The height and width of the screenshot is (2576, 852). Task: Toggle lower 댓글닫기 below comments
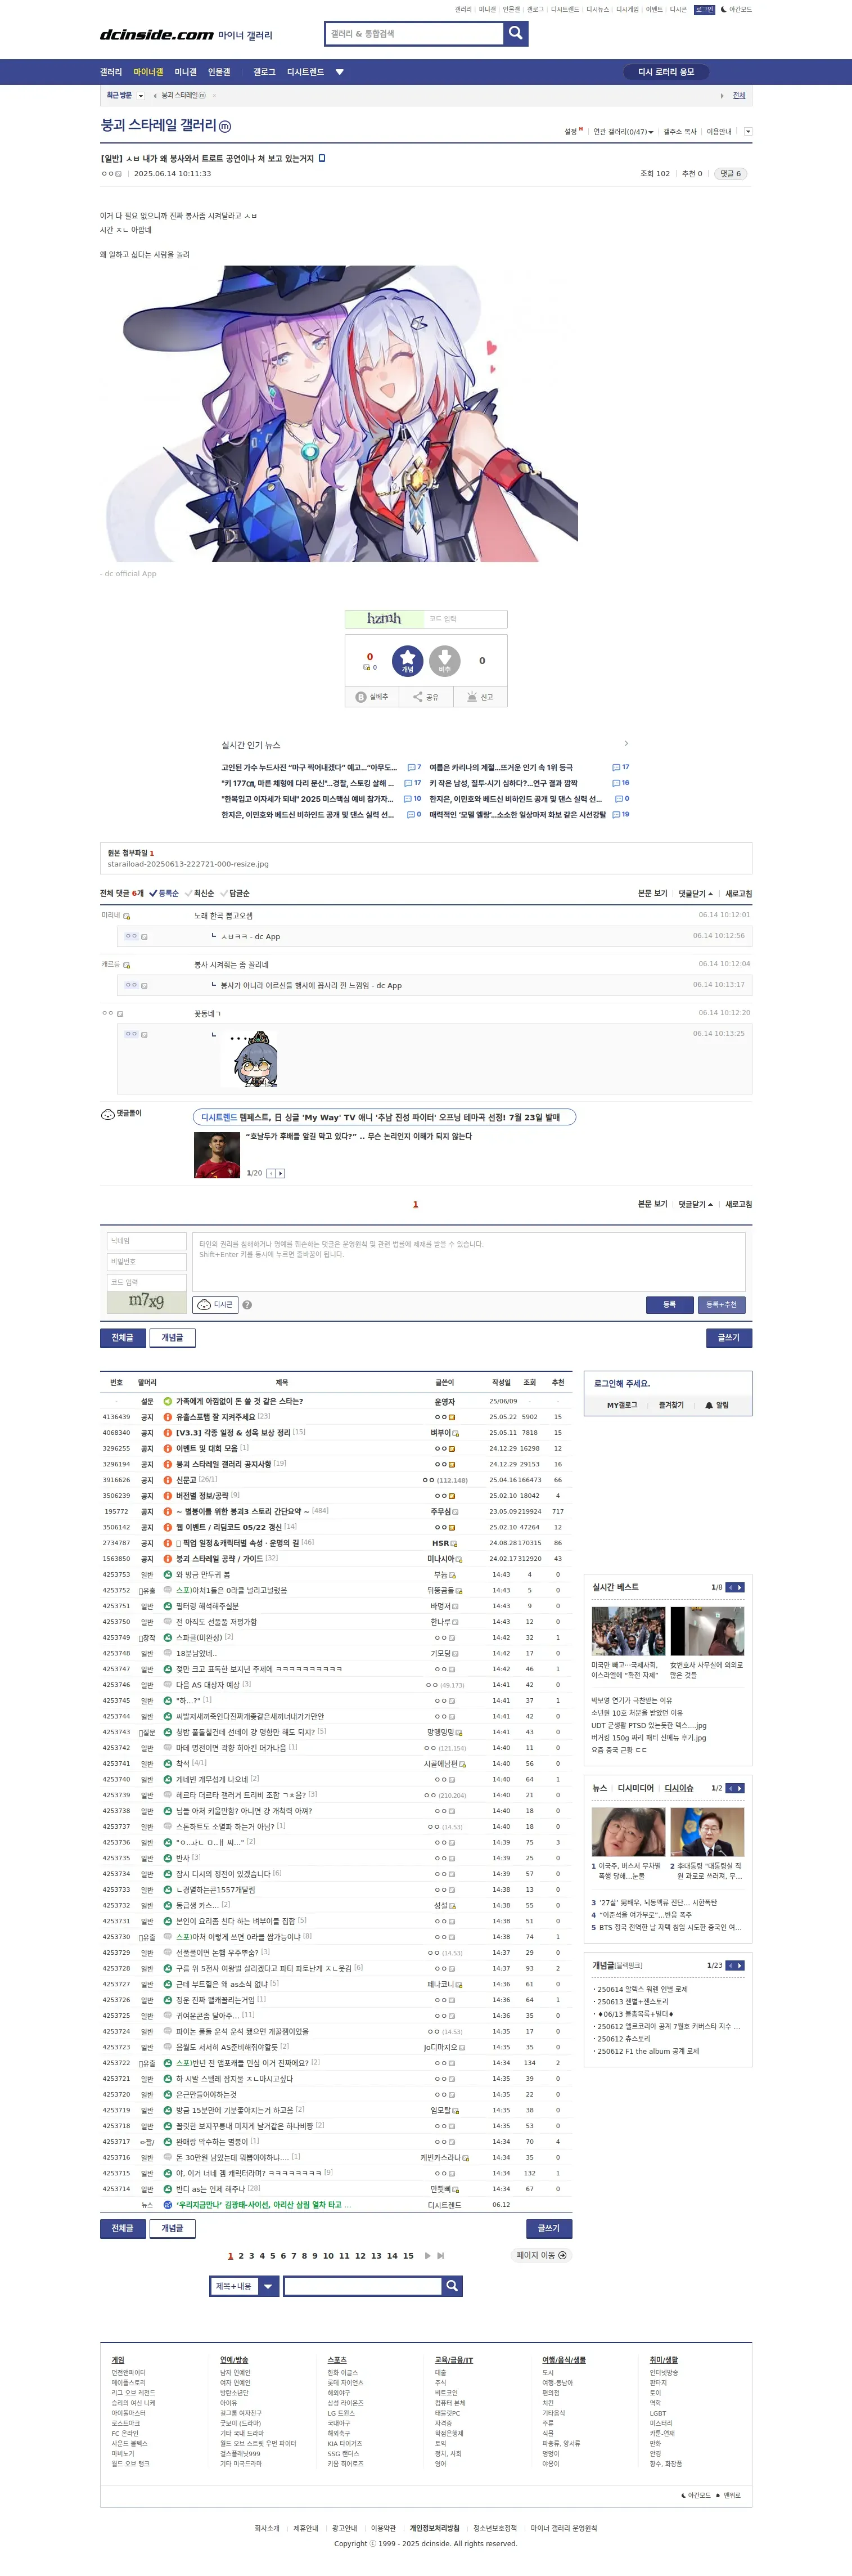[x=696, y=1204]
